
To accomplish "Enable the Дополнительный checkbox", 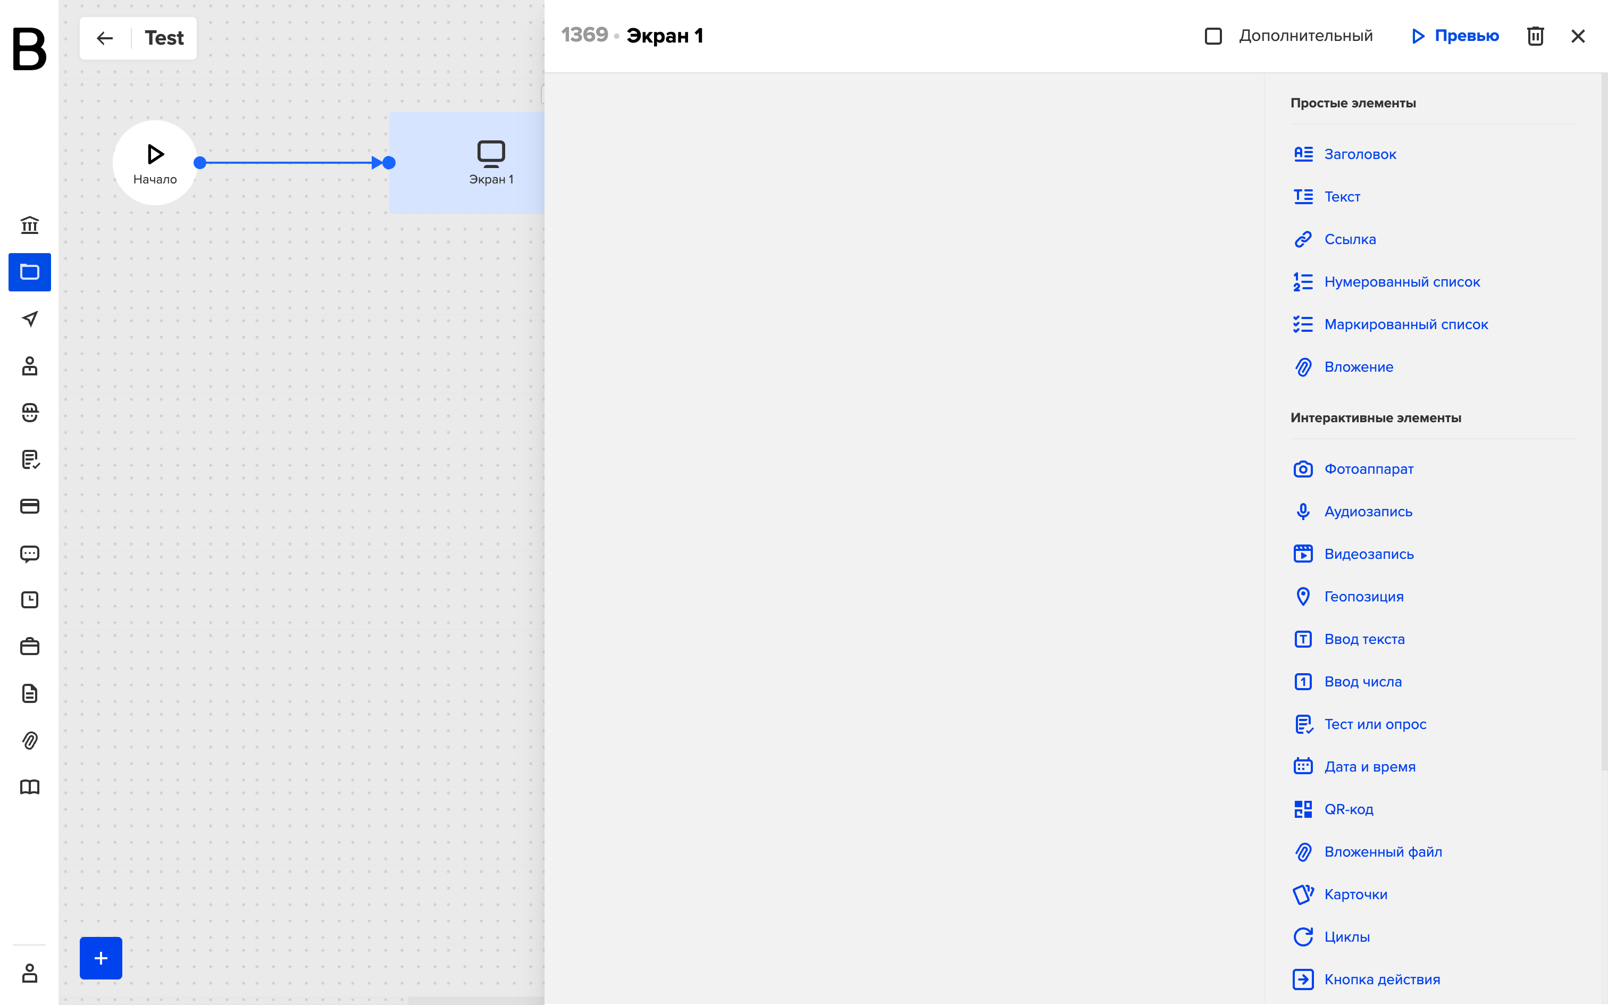I will (1213, 36).
